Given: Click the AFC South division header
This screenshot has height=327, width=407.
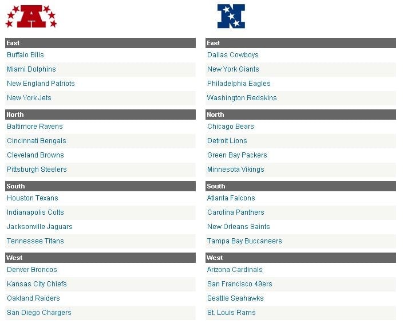Looking at the screenshot, I should click(100, 186).
